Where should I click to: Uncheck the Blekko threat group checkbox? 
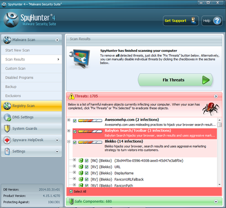point(75,142)
